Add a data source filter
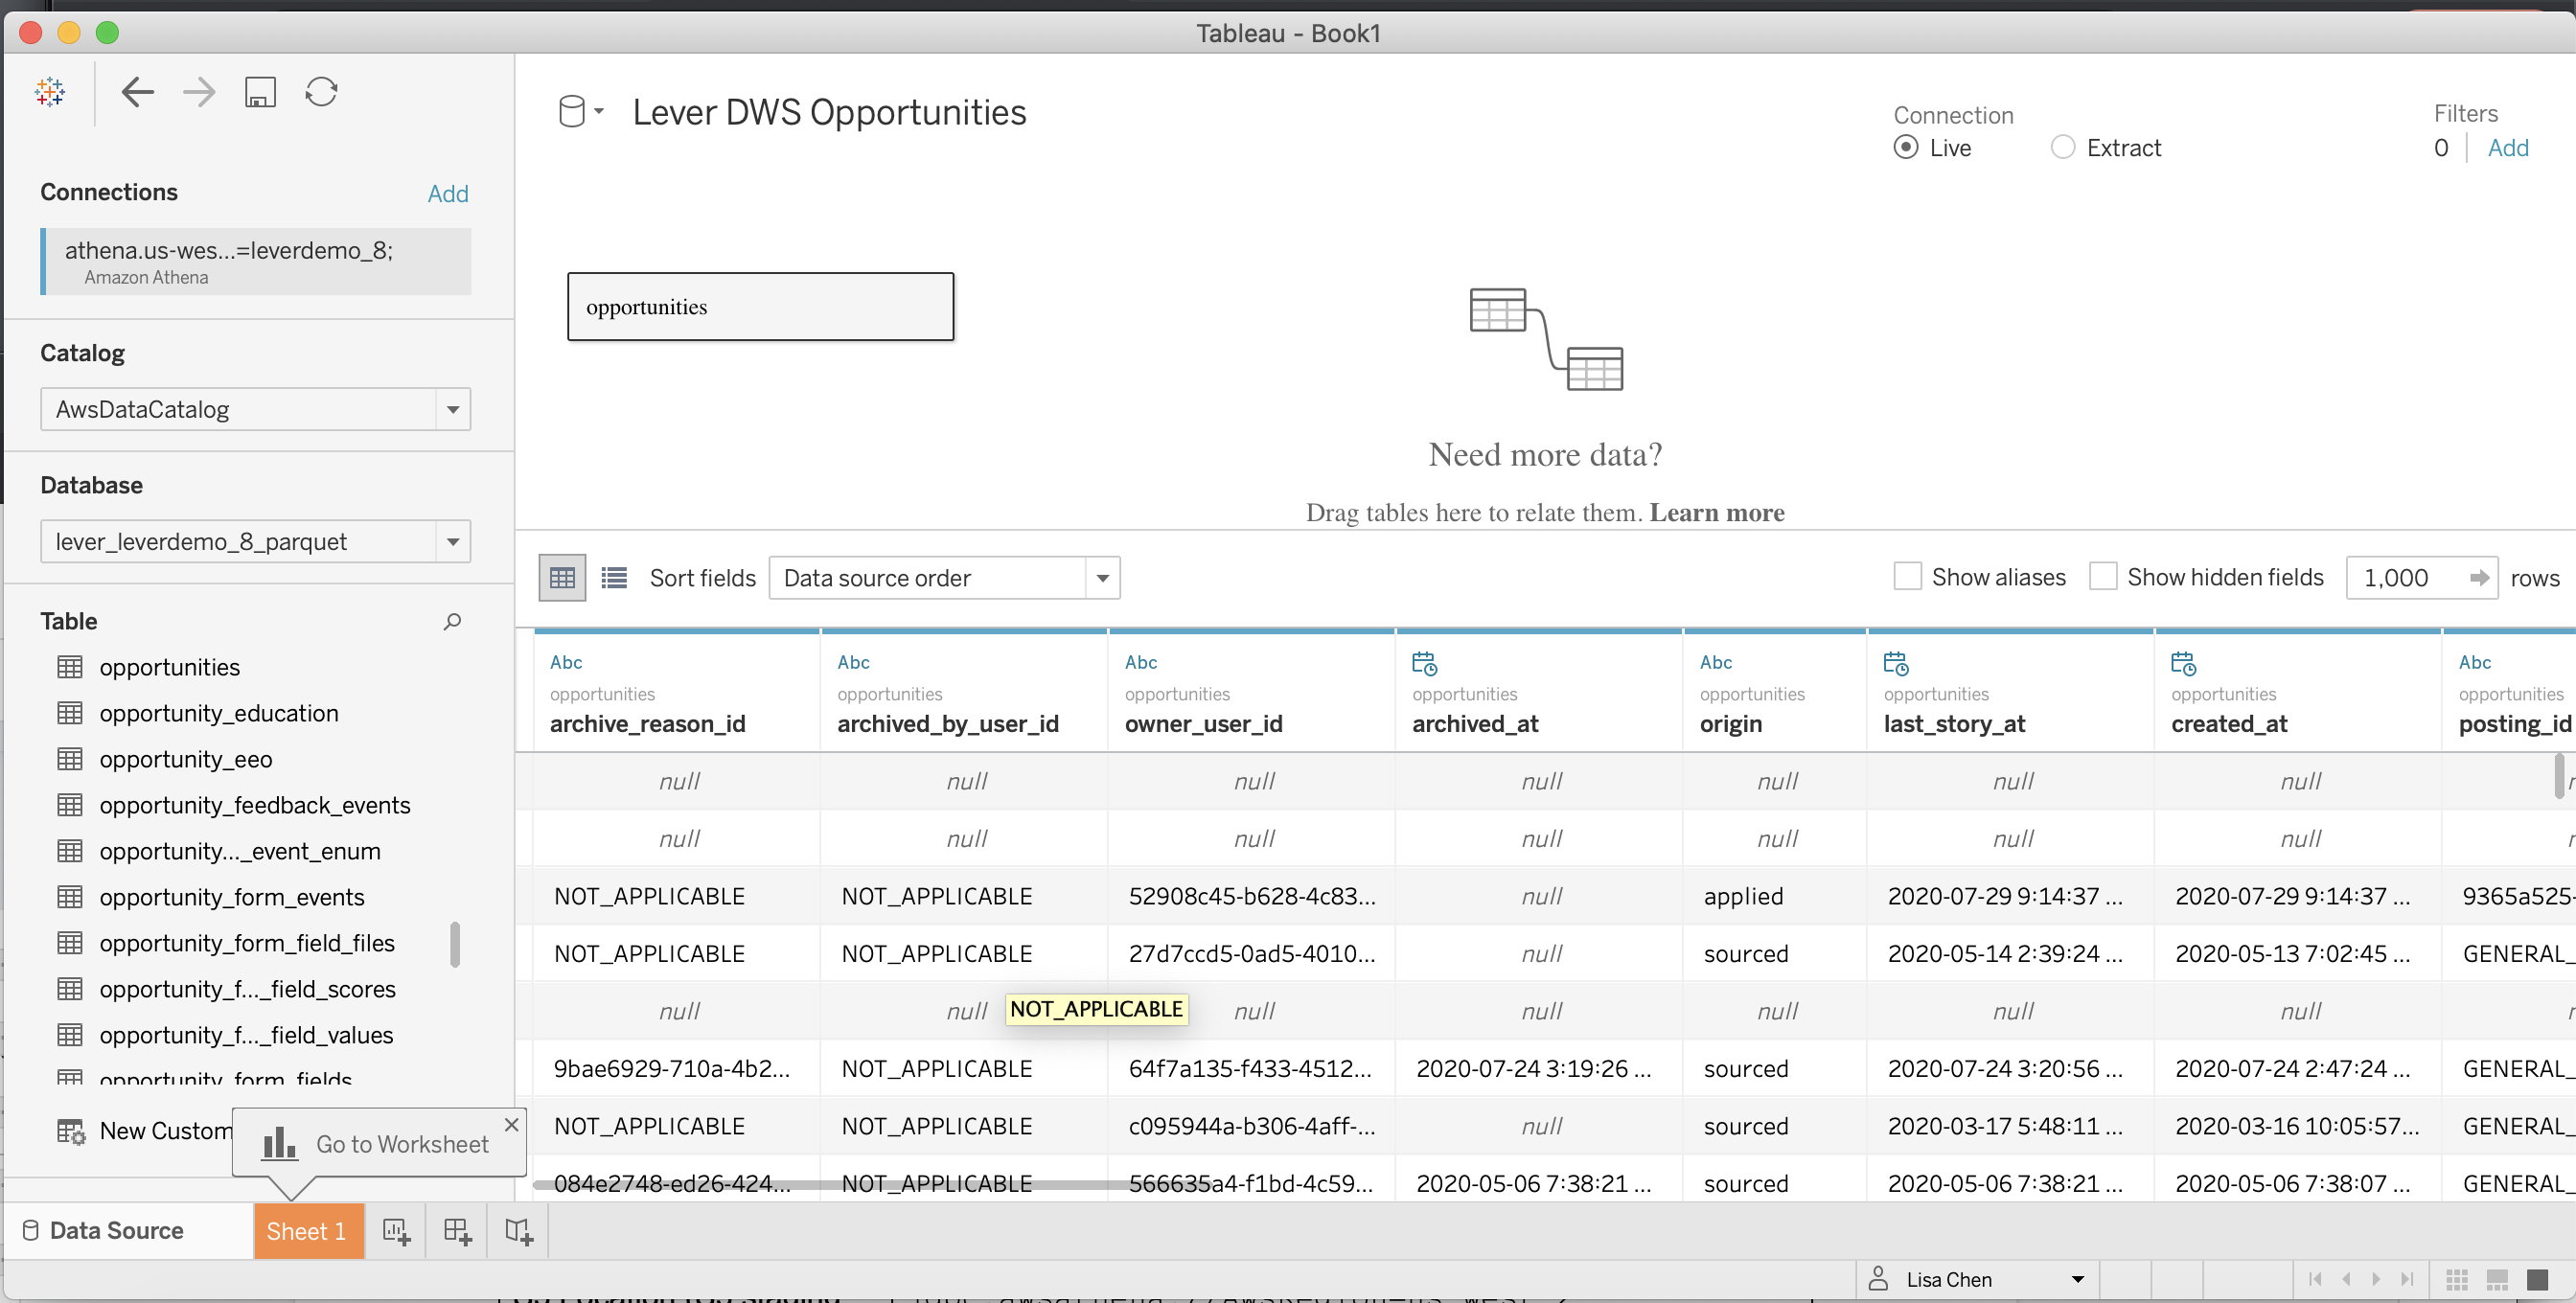The height and width of the screenshot is (1303, 2576). point(2507,148)
